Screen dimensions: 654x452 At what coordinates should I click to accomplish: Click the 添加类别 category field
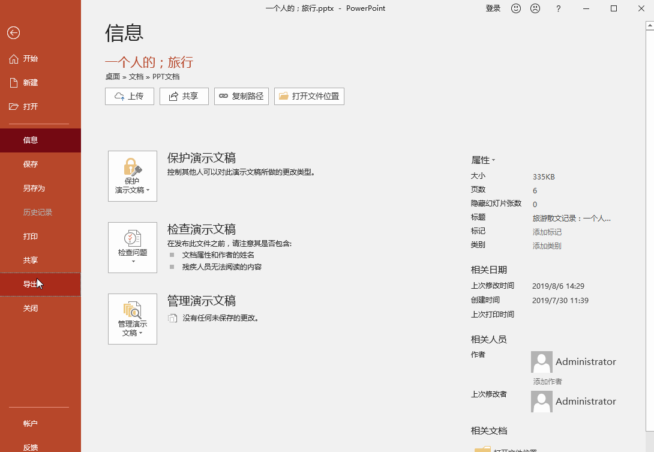coord(547,246)
